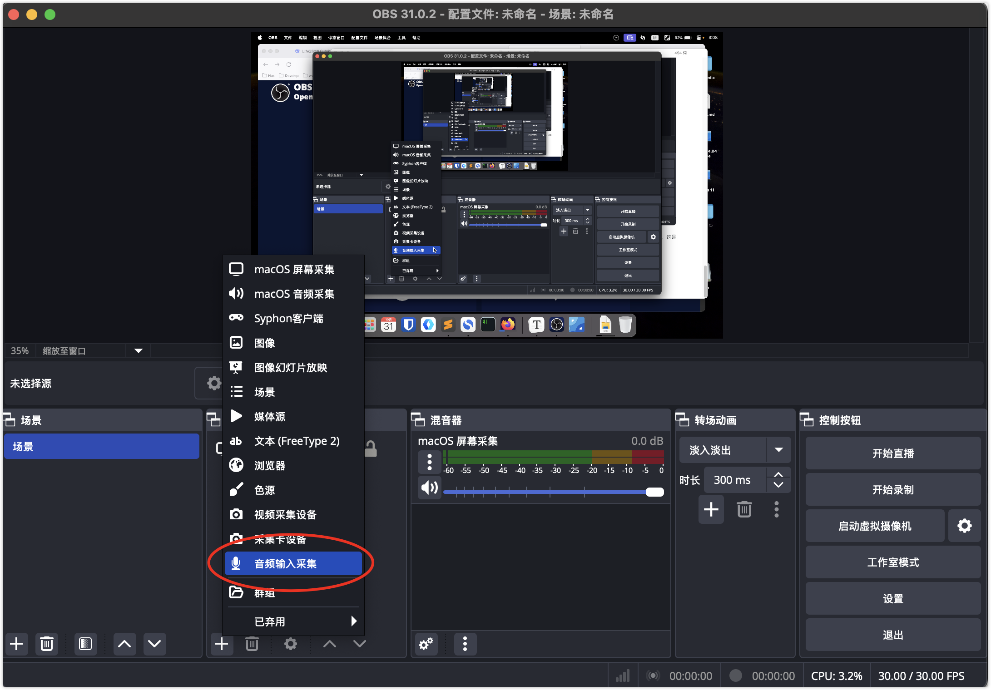The width and height of the screenshot is (991, 690).
Task: Undock the 场景 panel with its dock icon
Action: 9,420
